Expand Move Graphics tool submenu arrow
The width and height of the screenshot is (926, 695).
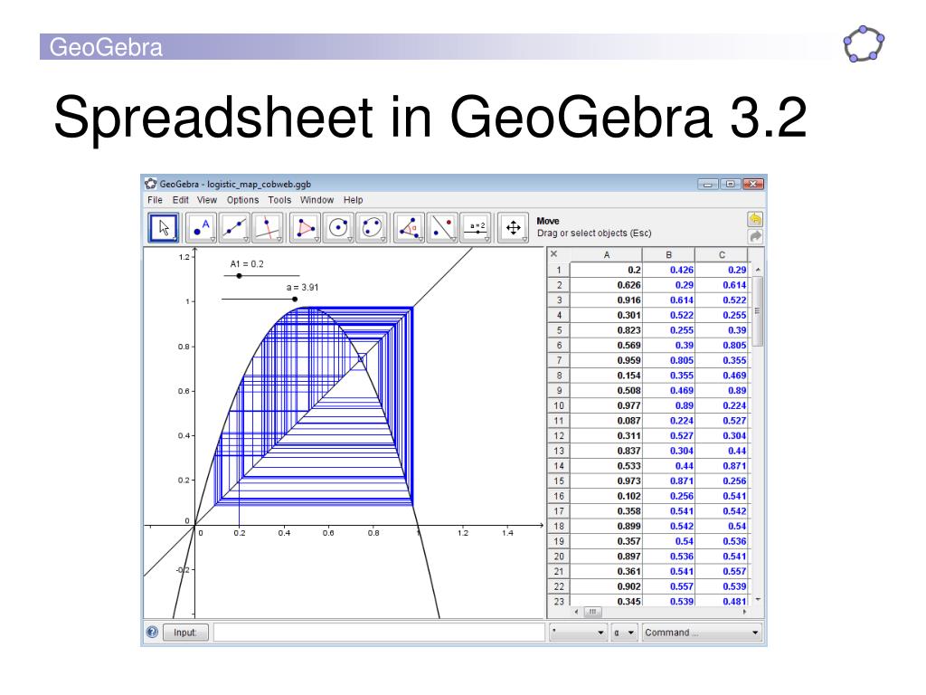click(524, 239)
